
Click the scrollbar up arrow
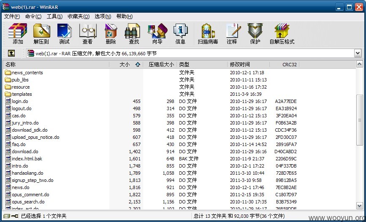click(x=360, y=64)
